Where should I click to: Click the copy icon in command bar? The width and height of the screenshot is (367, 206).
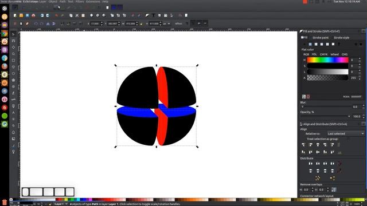click(x=71, y=15)
